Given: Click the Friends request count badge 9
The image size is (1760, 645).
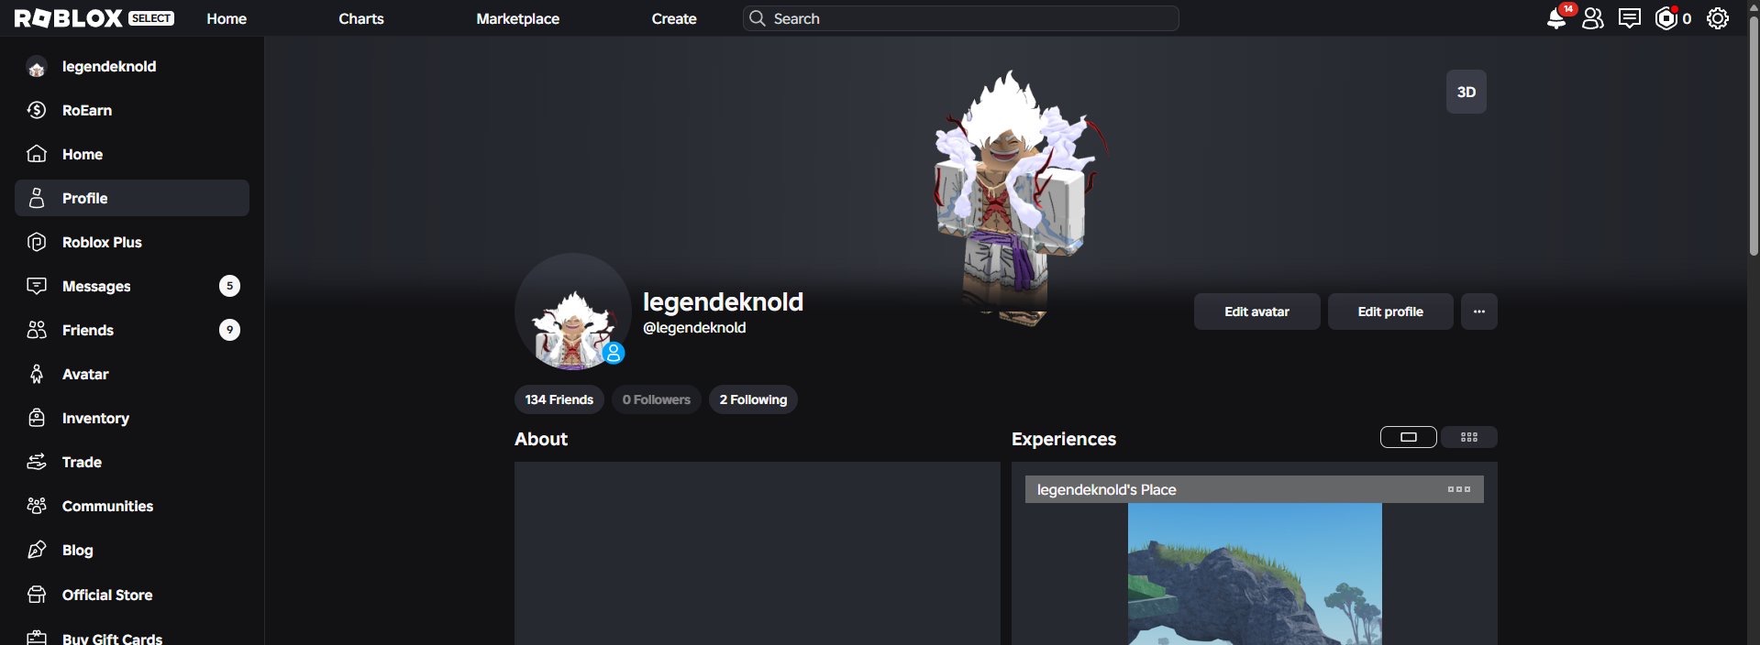Looking at the screenshot, I should pyautogui.click(x=229, y=330).
